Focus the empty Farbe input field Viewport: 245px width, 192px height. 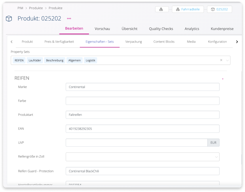(x=142, y=101)
